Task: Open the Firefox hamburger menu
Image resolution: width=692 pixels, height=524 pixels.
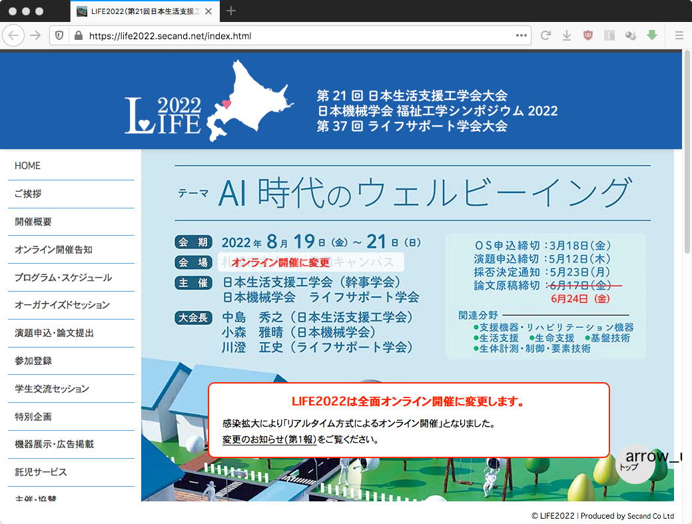Action: tap(679, 35)
